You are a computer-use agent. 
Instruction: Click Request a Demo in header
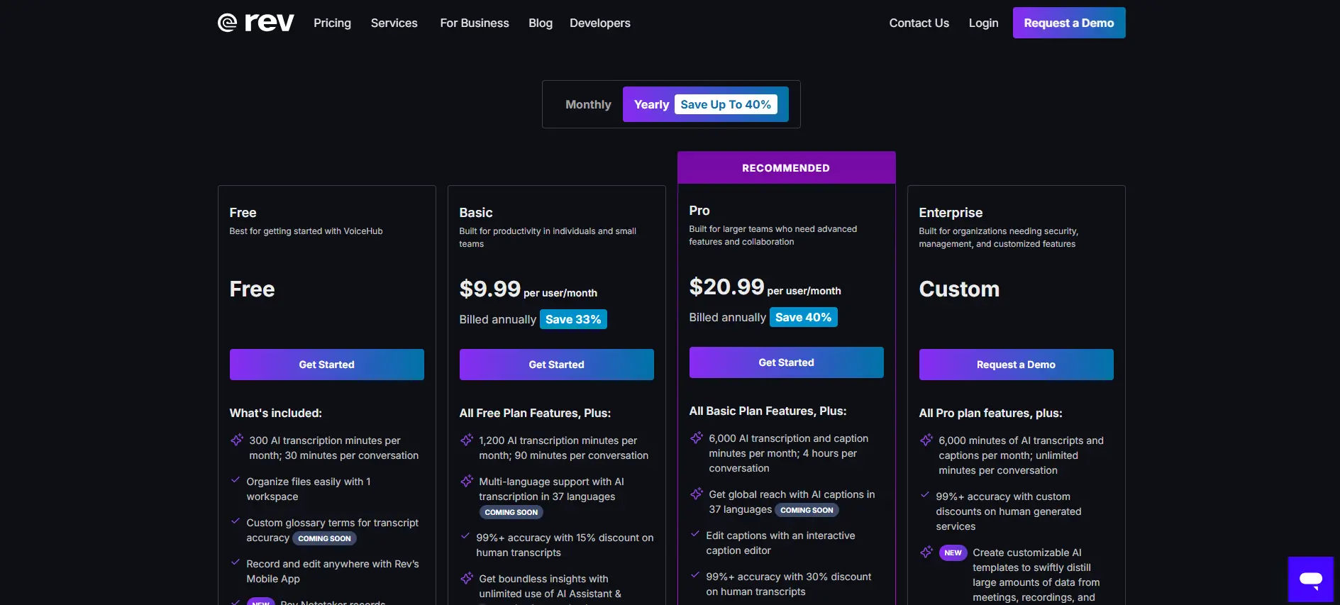pyautogui.click(x=1069, y=23)
